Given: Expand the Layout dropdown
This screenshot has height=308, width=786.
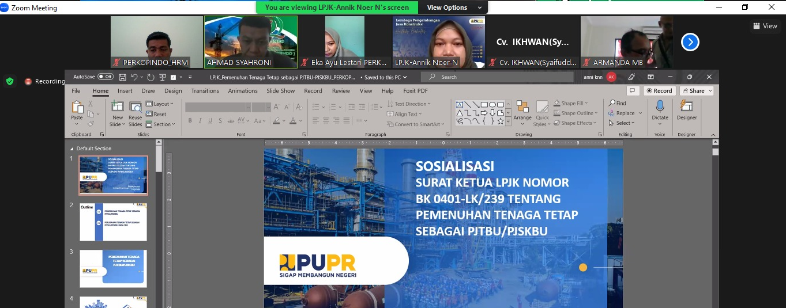Looking at the screenshot, I should pyautogui.click(x=160, y=104).
